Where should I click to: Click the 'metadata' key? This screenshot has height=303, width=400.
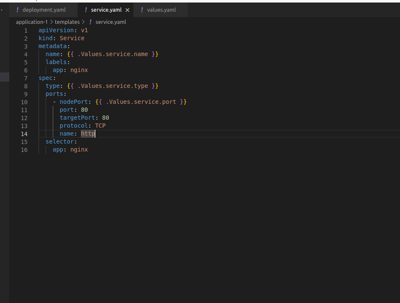click(x=53, y=46)
